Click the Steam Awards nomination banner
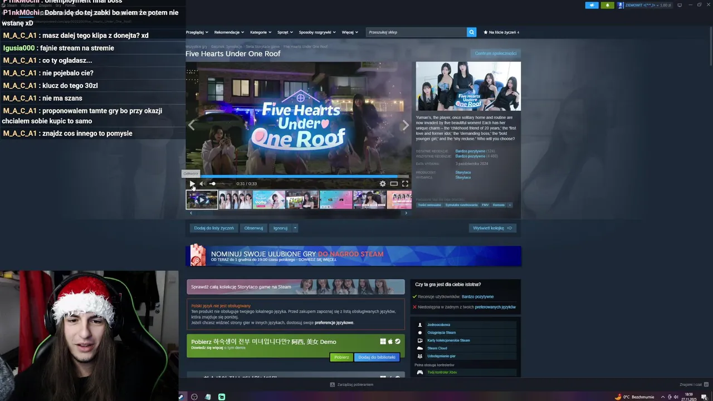The width and height of the screenshot is (713, 401). tap(354, 256)
